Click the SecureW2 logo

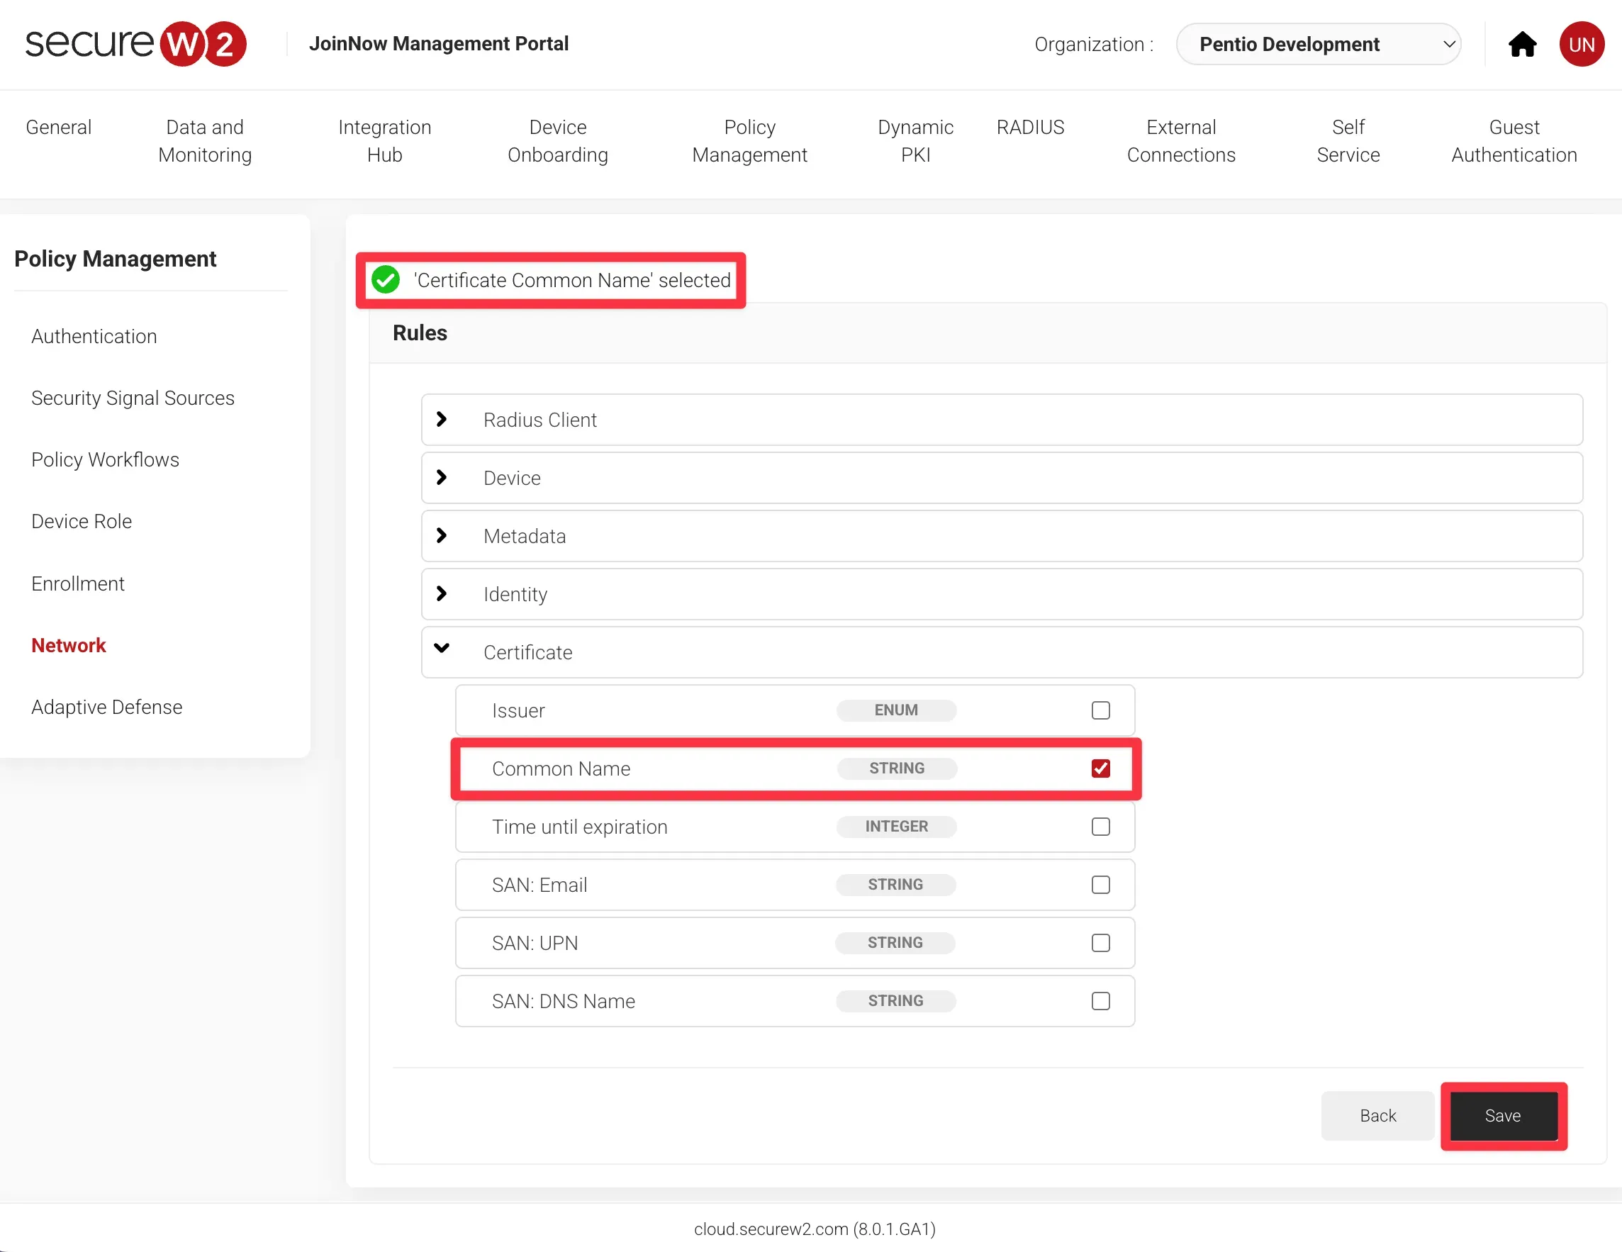(x=136, y=44)
